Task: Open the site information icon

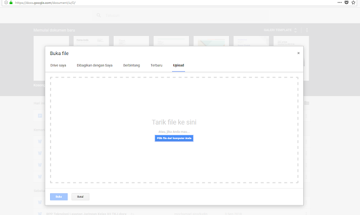Action: (6, 2)
